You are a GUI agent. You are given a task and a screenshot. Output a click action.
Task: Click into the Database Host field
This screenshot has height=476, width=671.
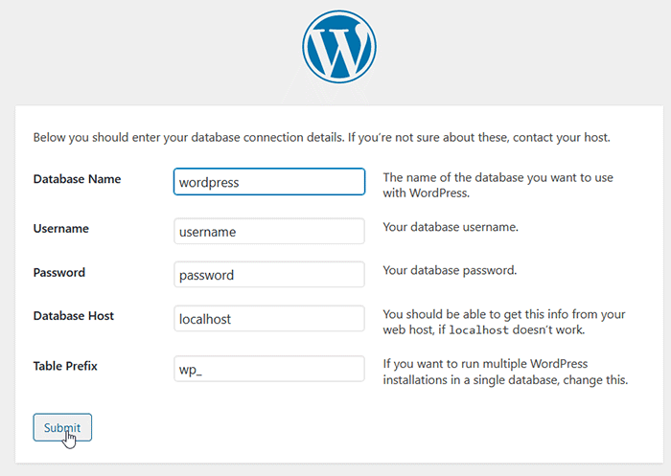268,319
